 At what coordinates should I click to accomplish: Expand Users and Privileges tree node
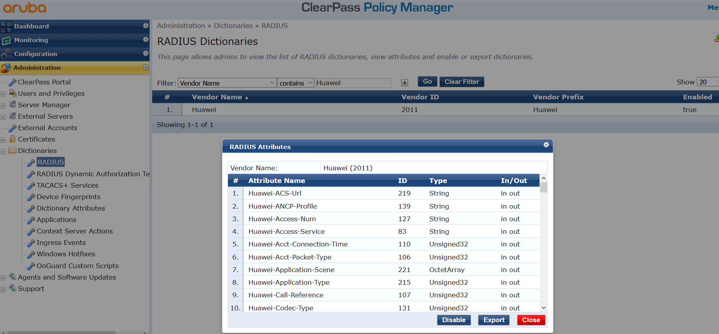pos(3,94)
